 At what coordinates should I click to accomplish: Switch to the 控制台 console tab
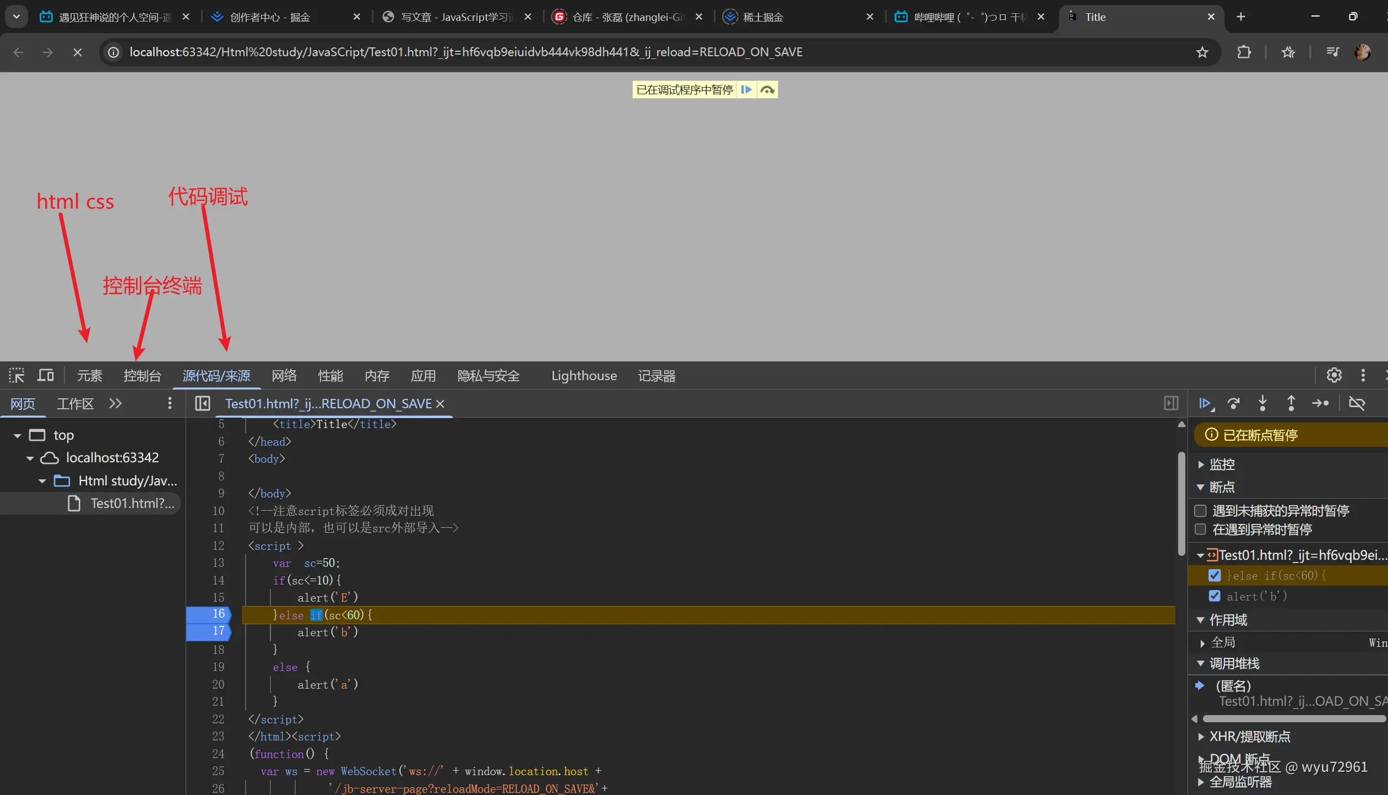click(x=142, y=376)
